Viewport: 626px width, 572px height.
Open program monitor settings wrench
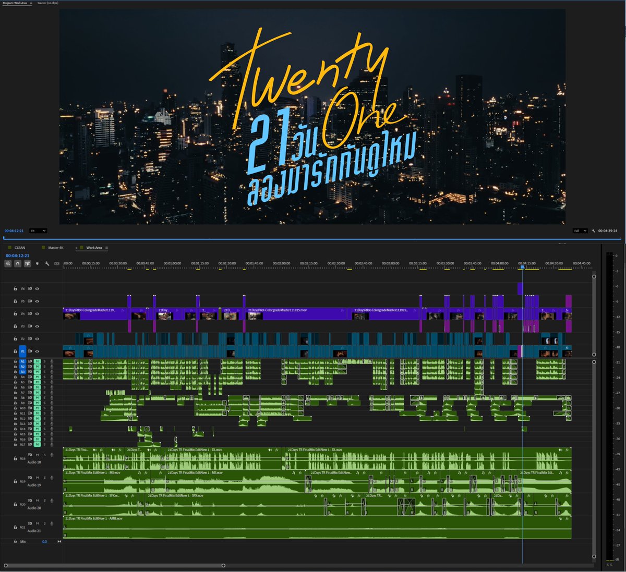coord(594,230)
